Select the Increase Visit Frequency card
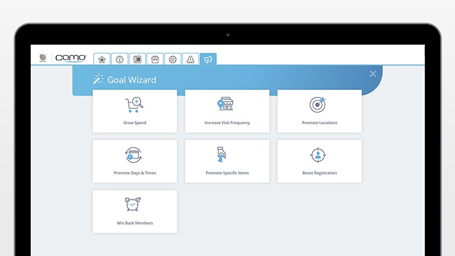The image size is (455, 256). [227, 111]
